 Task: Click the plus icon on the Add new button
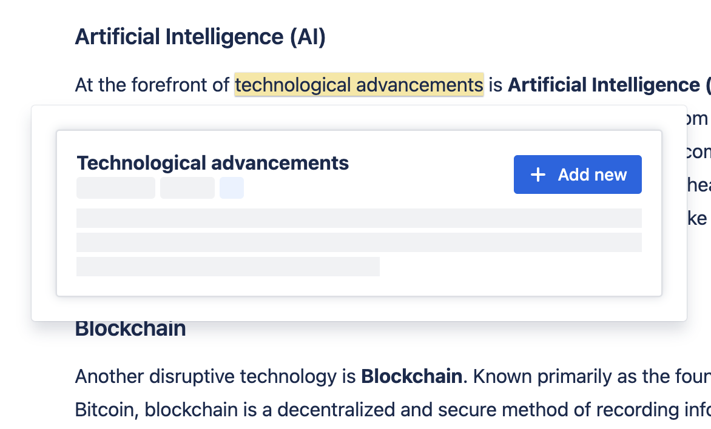point(537,175)
